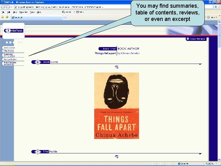Open the Edit menu
This screenshot has width=221, height=166.
[9, 12]
